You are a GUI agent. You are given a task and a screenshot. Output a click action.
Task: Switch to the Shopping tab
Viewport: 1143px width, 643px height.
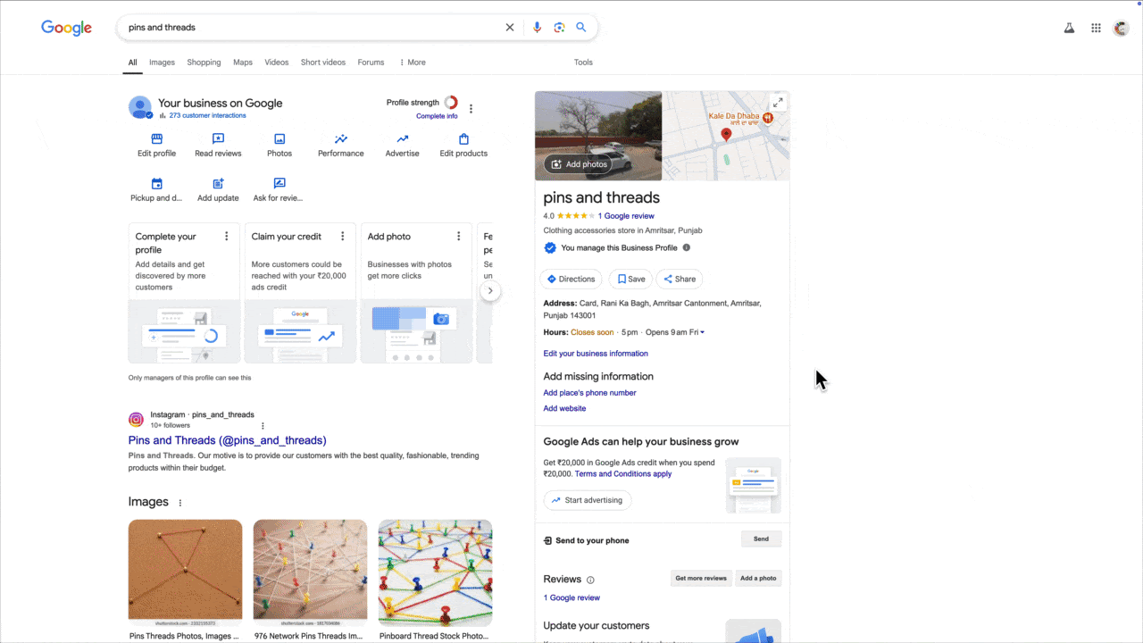tap(204, 62)
